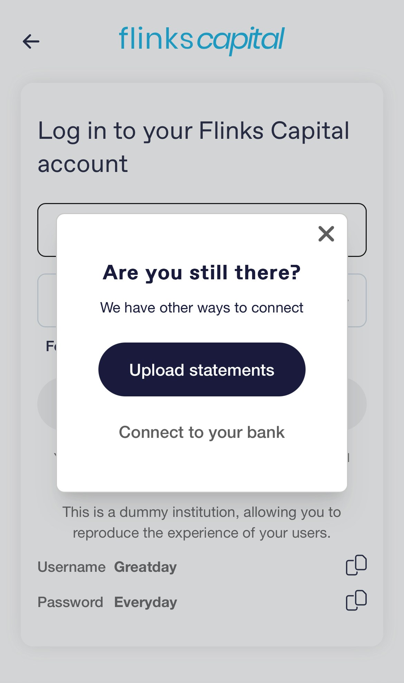Screen dimensions: 404x683
Task: Click the Are you still there heading
Action: 202,272
